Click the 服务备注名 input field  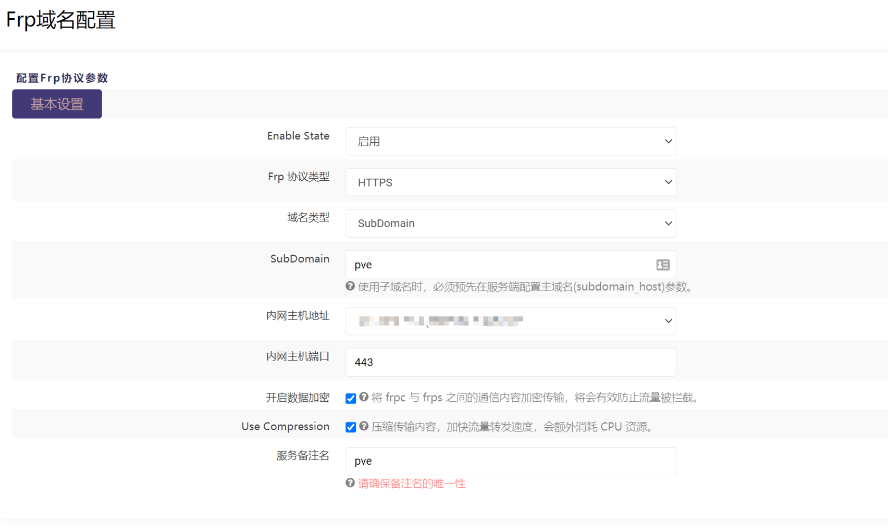coord(510,461)
